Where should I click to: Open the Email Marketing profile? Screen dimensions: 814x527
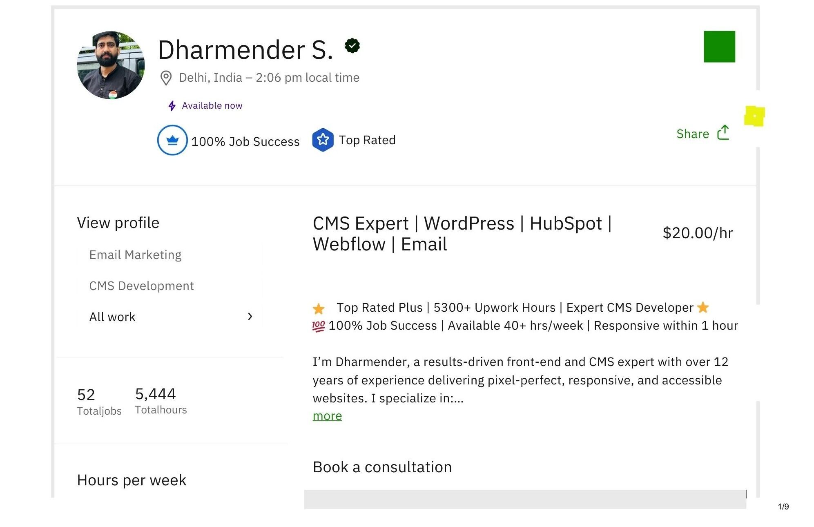135,255
